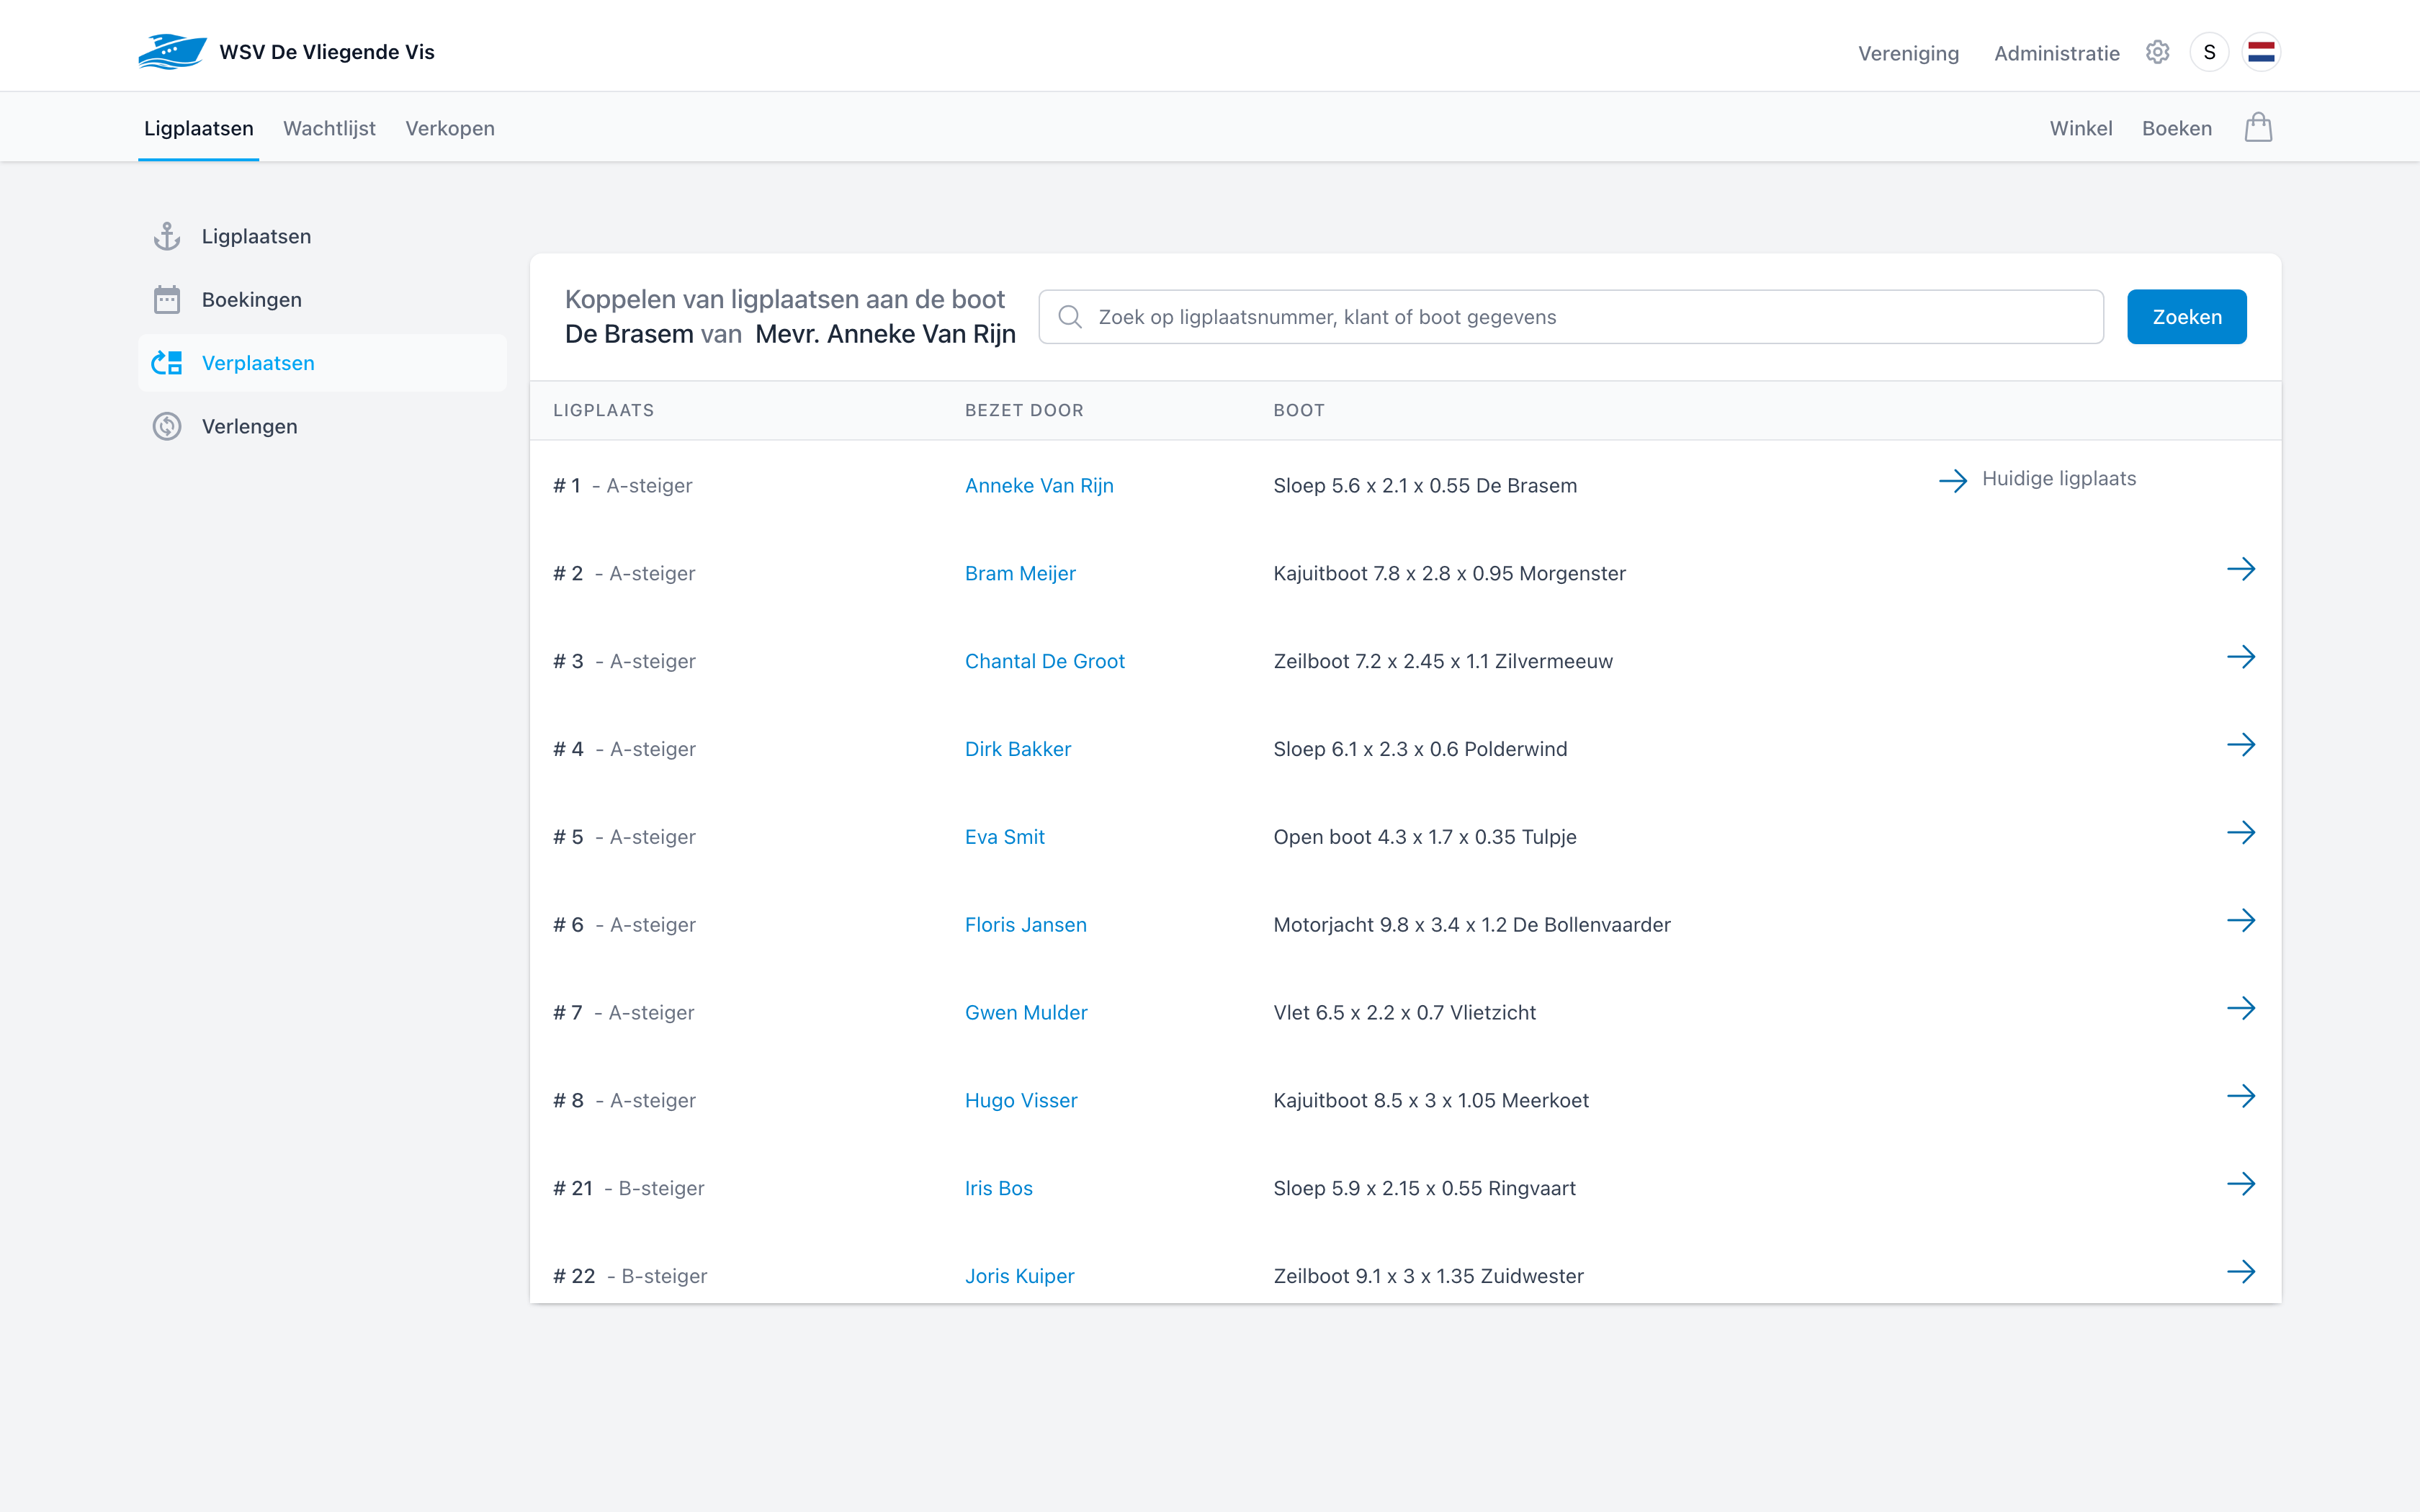Screen dimensions: 2420x1512
Task: Open Floris Jansen customer link
Action: pos(1026,925)
